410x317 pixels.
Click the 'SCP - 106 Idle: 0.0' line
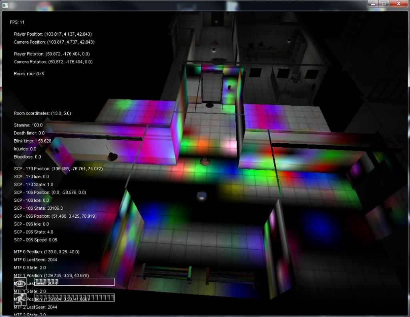(31, 200)
